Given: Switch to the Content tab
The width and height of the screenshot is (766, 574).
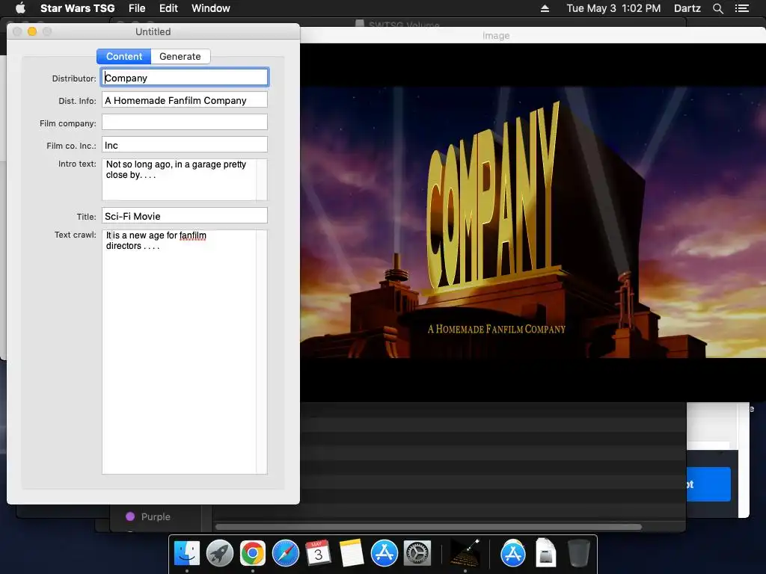Looking at the screenshot, I should (x=123, y=56).
